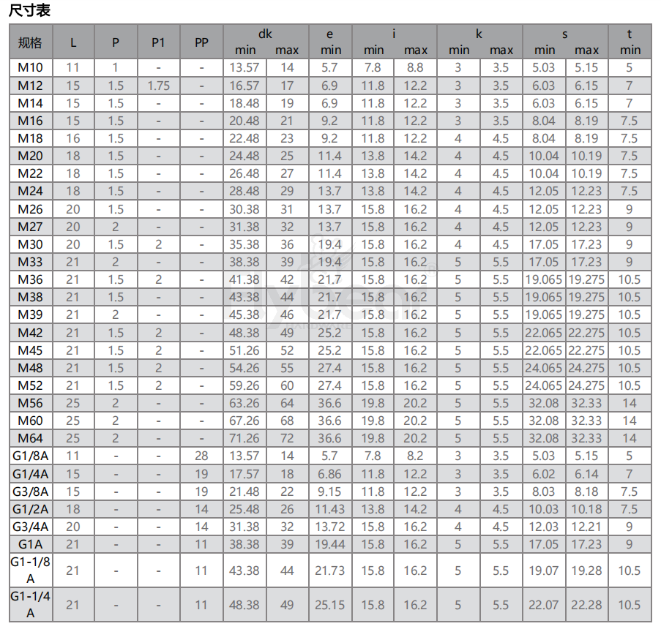661x629 pixels.
Task: Select the M36 row label
Action: coord(30,280)
